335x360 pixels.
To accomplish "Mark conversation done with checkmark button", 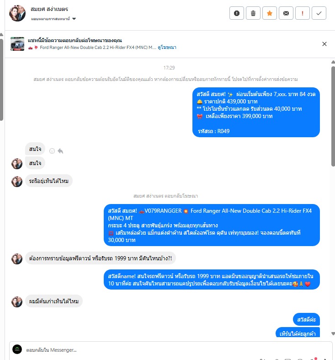I will pos(319,13).
